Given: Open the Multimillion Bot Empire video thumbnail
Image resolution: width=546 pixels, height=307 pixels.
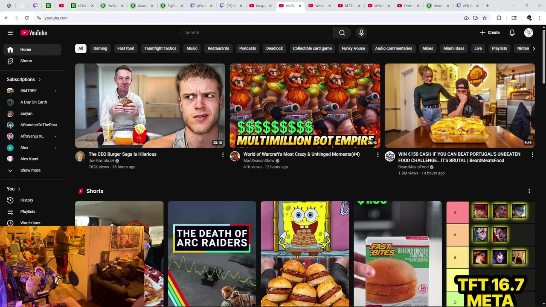Looking at the screenshot, I should (305, 106).
